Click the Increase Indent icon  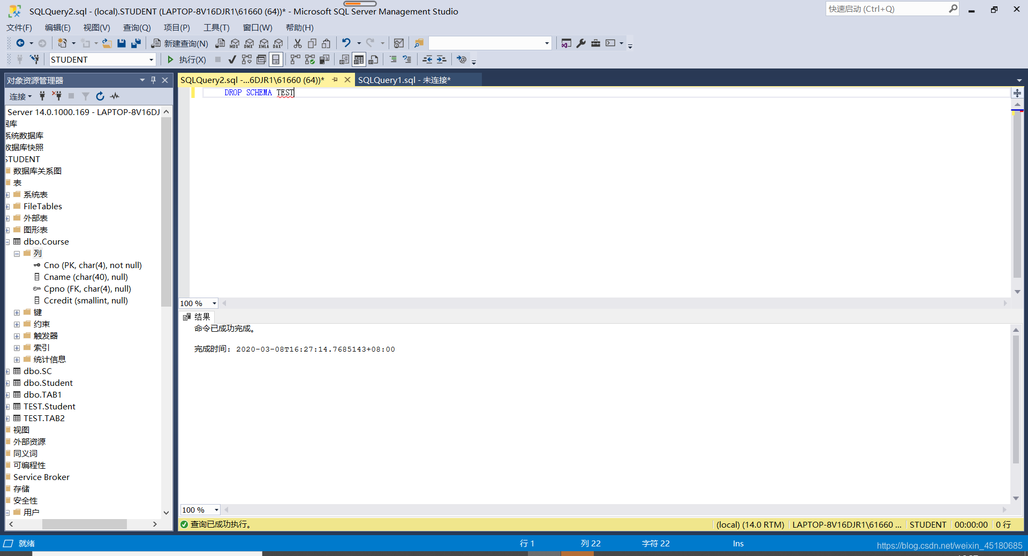coord(441,59)
